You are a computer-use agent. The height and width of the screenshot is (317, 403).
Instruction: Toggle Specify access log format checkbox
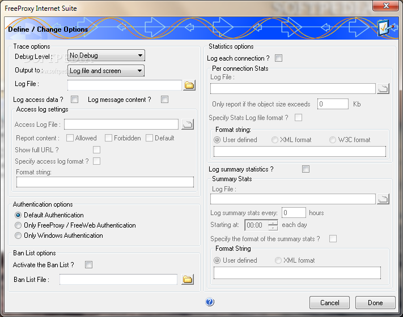[96, 161]
